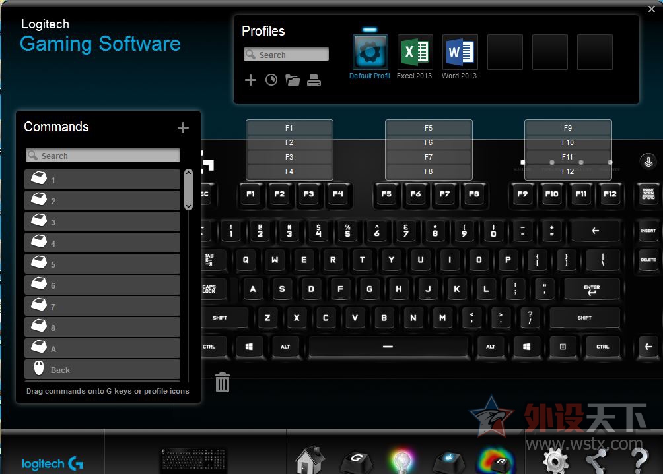The image size is (663, 474).
Task: Click the F2 assignment label
Action: pyautogui.click(x=289, y=142)
